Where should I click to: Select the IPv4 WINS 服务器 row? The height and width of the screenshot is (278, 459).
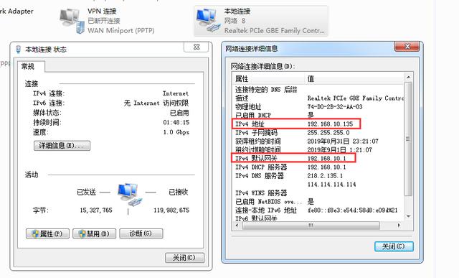(x=318, y=193)
